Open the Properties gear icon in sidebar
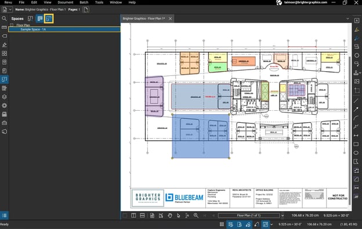362x229 pixels. click(x=4, y=106)
